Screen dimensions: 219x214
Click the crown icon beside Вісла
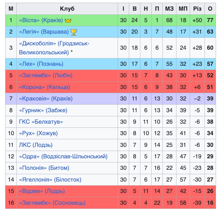click(68, 20)
